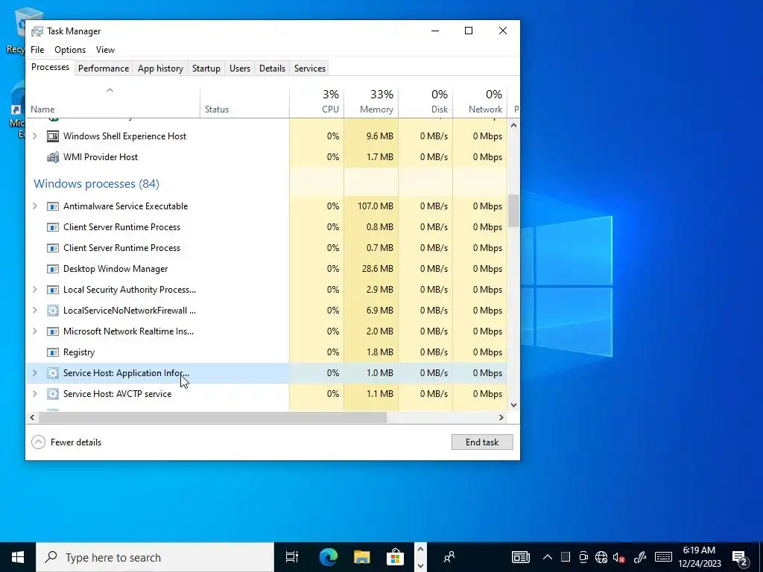Click the vertical scrollbar down arrow
Screen dimensions: 763x572
pyautogui.click(x=514, y=404)
